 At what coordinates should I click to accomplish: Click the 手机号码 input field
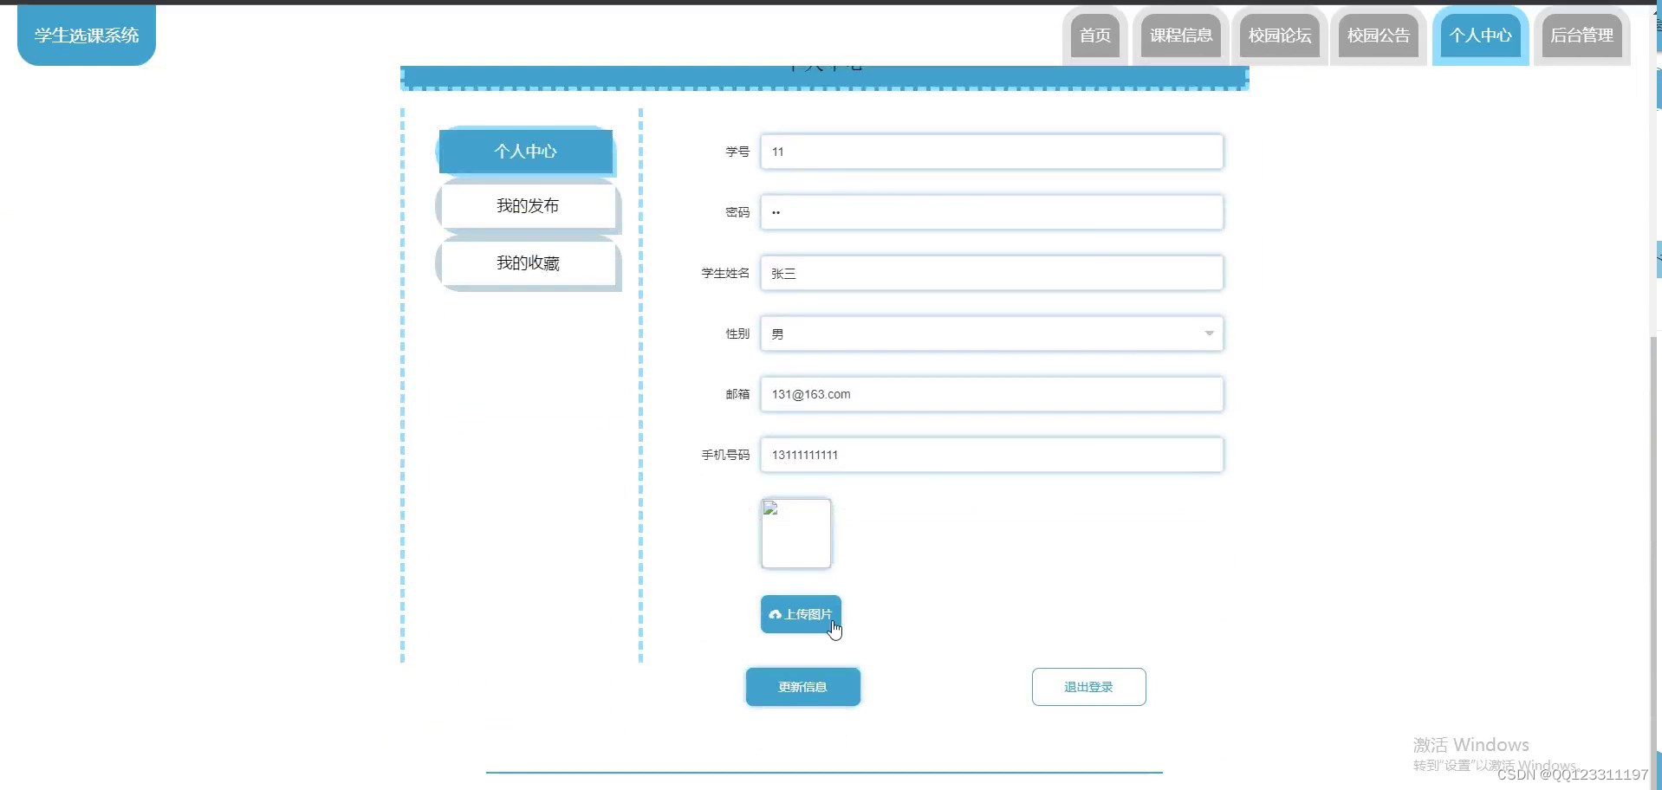click(991, 455)
